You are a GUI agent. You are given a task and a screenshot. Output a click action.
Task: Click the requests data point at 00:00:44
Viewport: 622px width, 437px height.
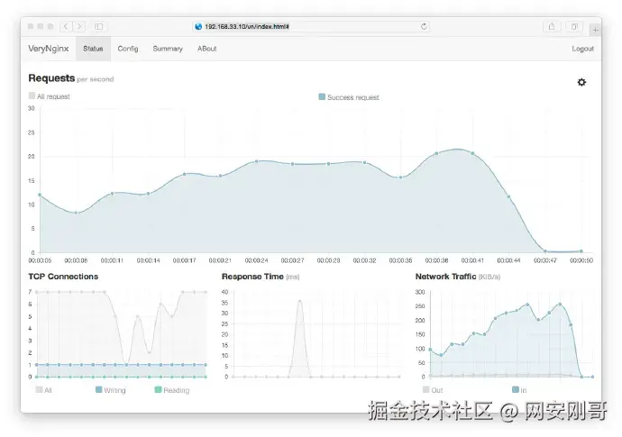508,196
